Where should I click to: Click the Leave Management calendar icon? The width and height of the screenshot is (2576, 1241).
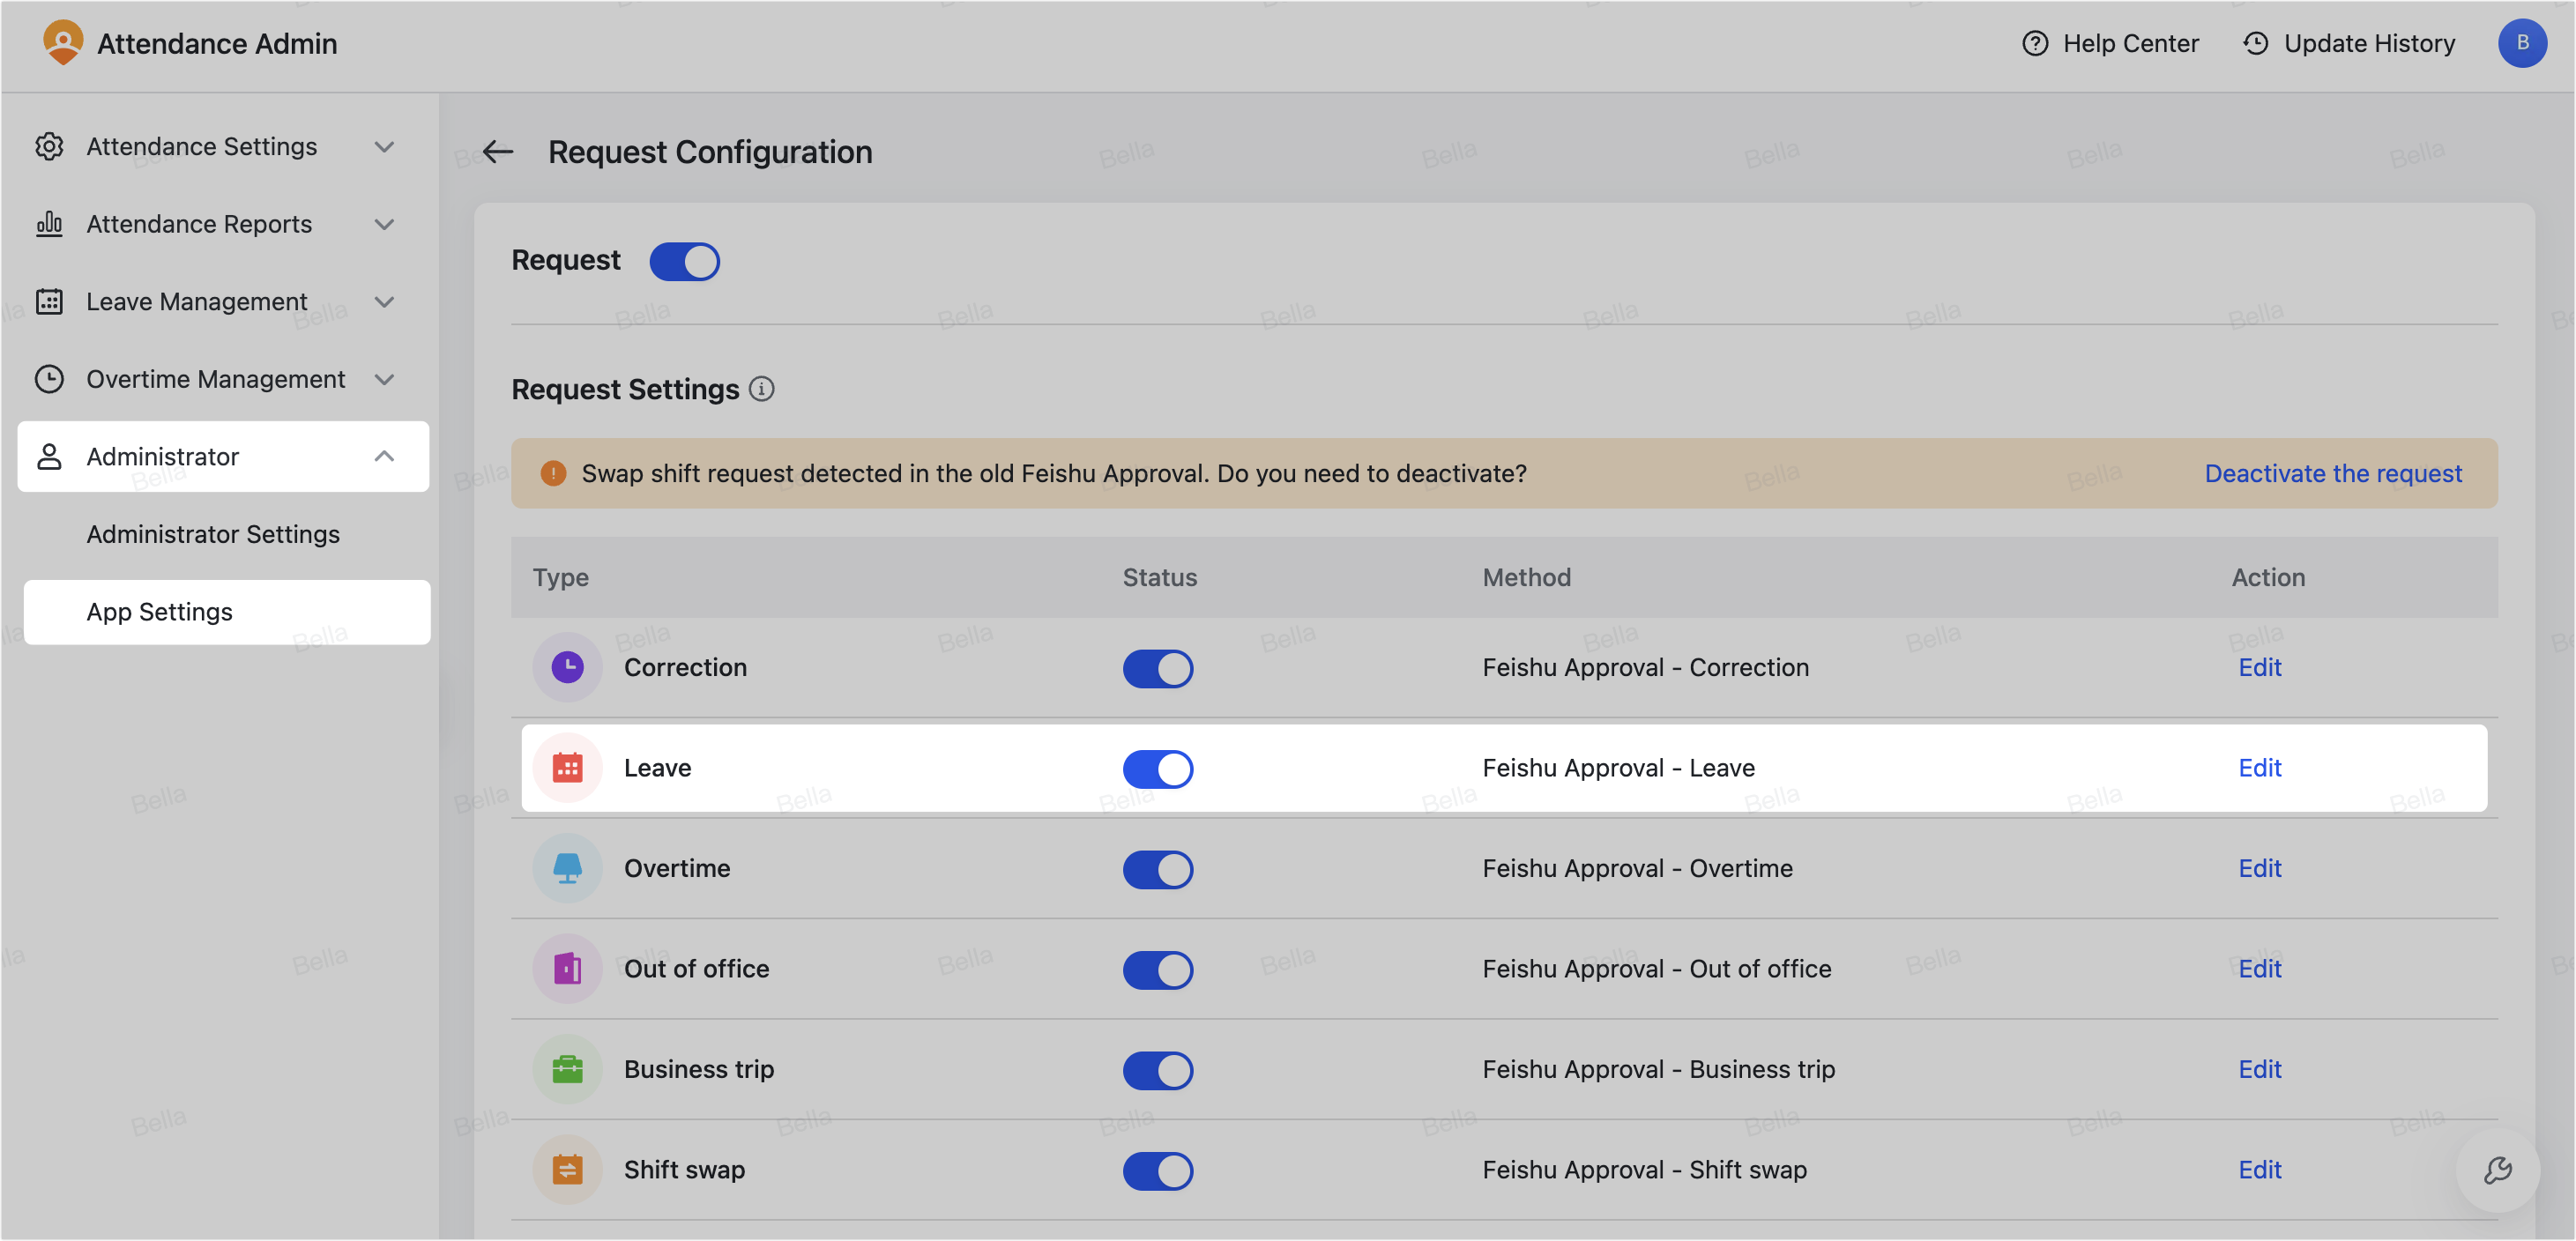(49, 301)
